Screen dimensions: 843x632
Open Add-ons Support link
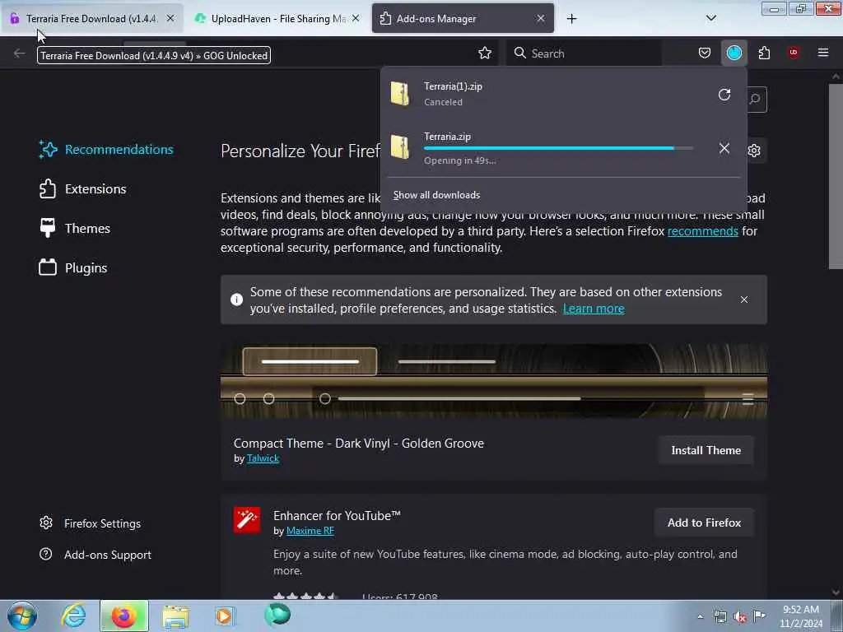click(95, 555)
